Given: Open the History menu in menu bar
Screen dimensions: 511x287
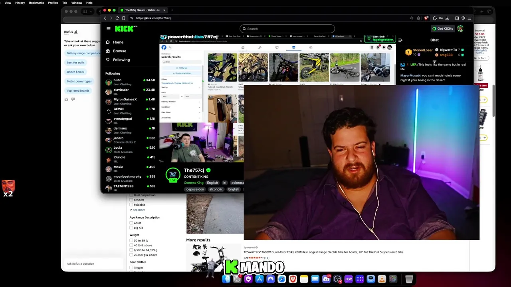Looking at the screenshot, I should pyautogui.click(x=20, y=3).
